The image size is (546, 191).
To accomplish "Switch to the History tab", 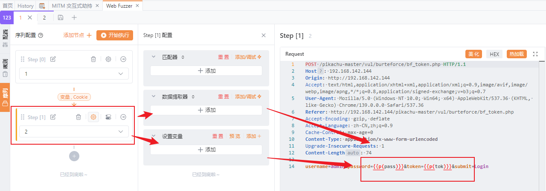I will coord(26,6).
